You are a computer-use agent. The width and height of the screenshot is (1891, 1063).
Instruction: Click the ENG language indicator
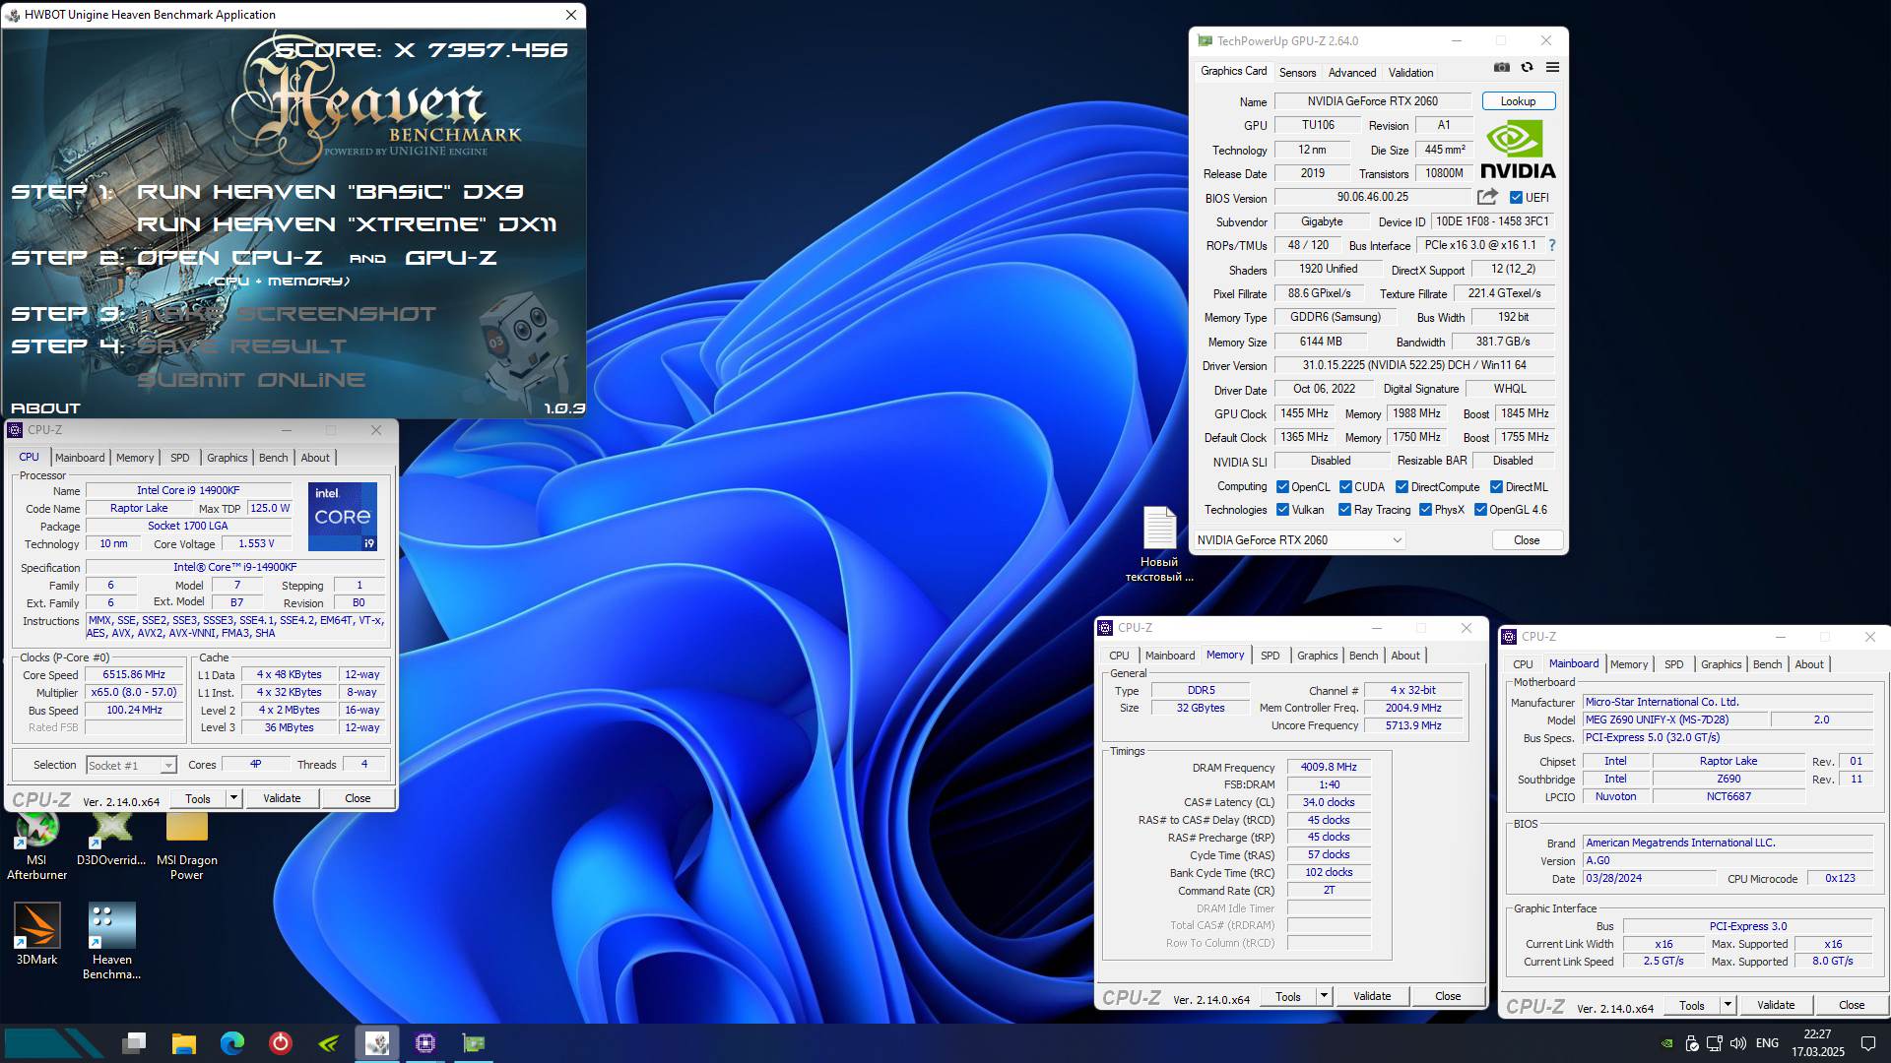1767,1043
